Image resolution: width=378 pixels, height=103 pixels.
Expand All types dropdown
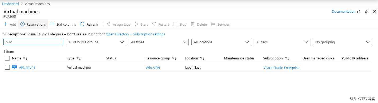tap(159, 42)
